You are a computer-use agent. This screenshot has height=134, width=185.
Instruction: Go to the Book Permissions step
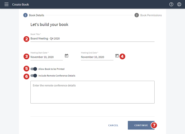pyautogui.click(x=151, y=15)
